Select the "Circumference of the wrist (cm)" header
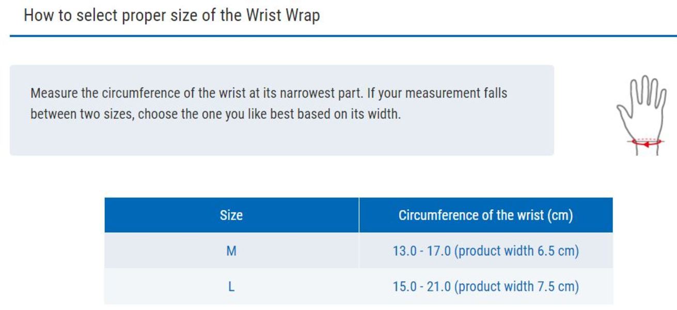Screen dimensions: 677x310 pyautogui.click(x=485, y=215)
